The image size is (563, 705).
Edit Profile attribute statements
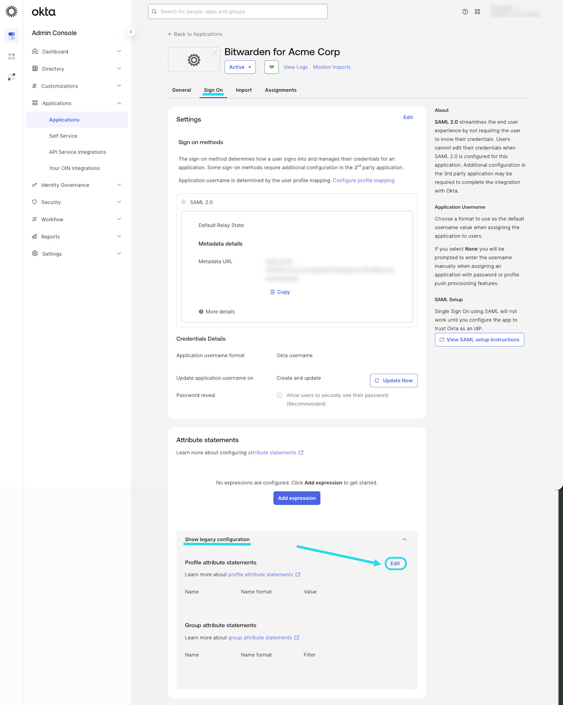(395, 564)
